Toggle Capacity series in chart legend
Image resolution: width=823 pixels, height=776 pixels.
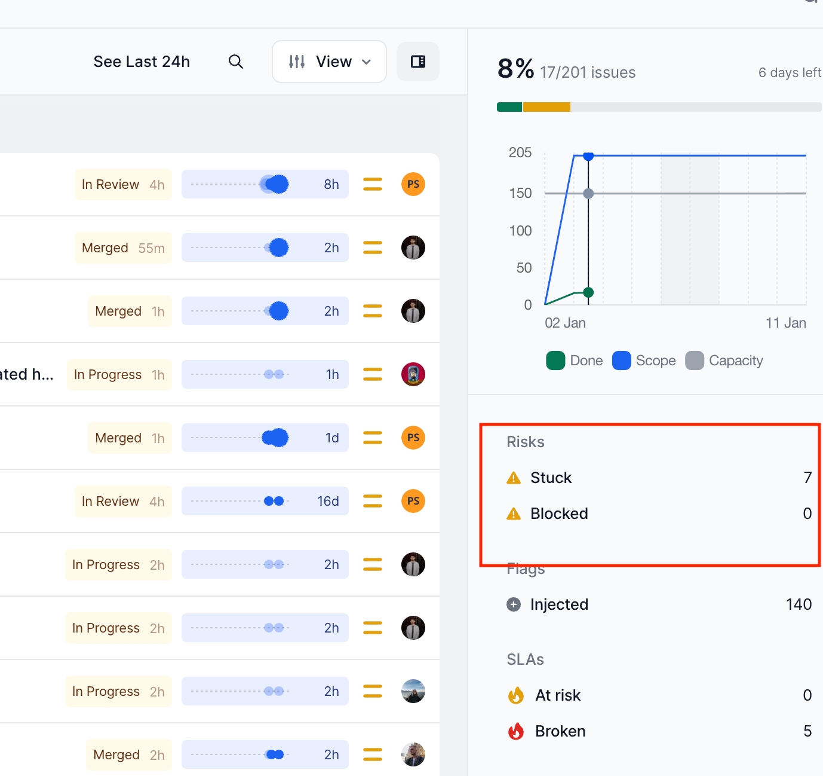click(x=724, y=360)
